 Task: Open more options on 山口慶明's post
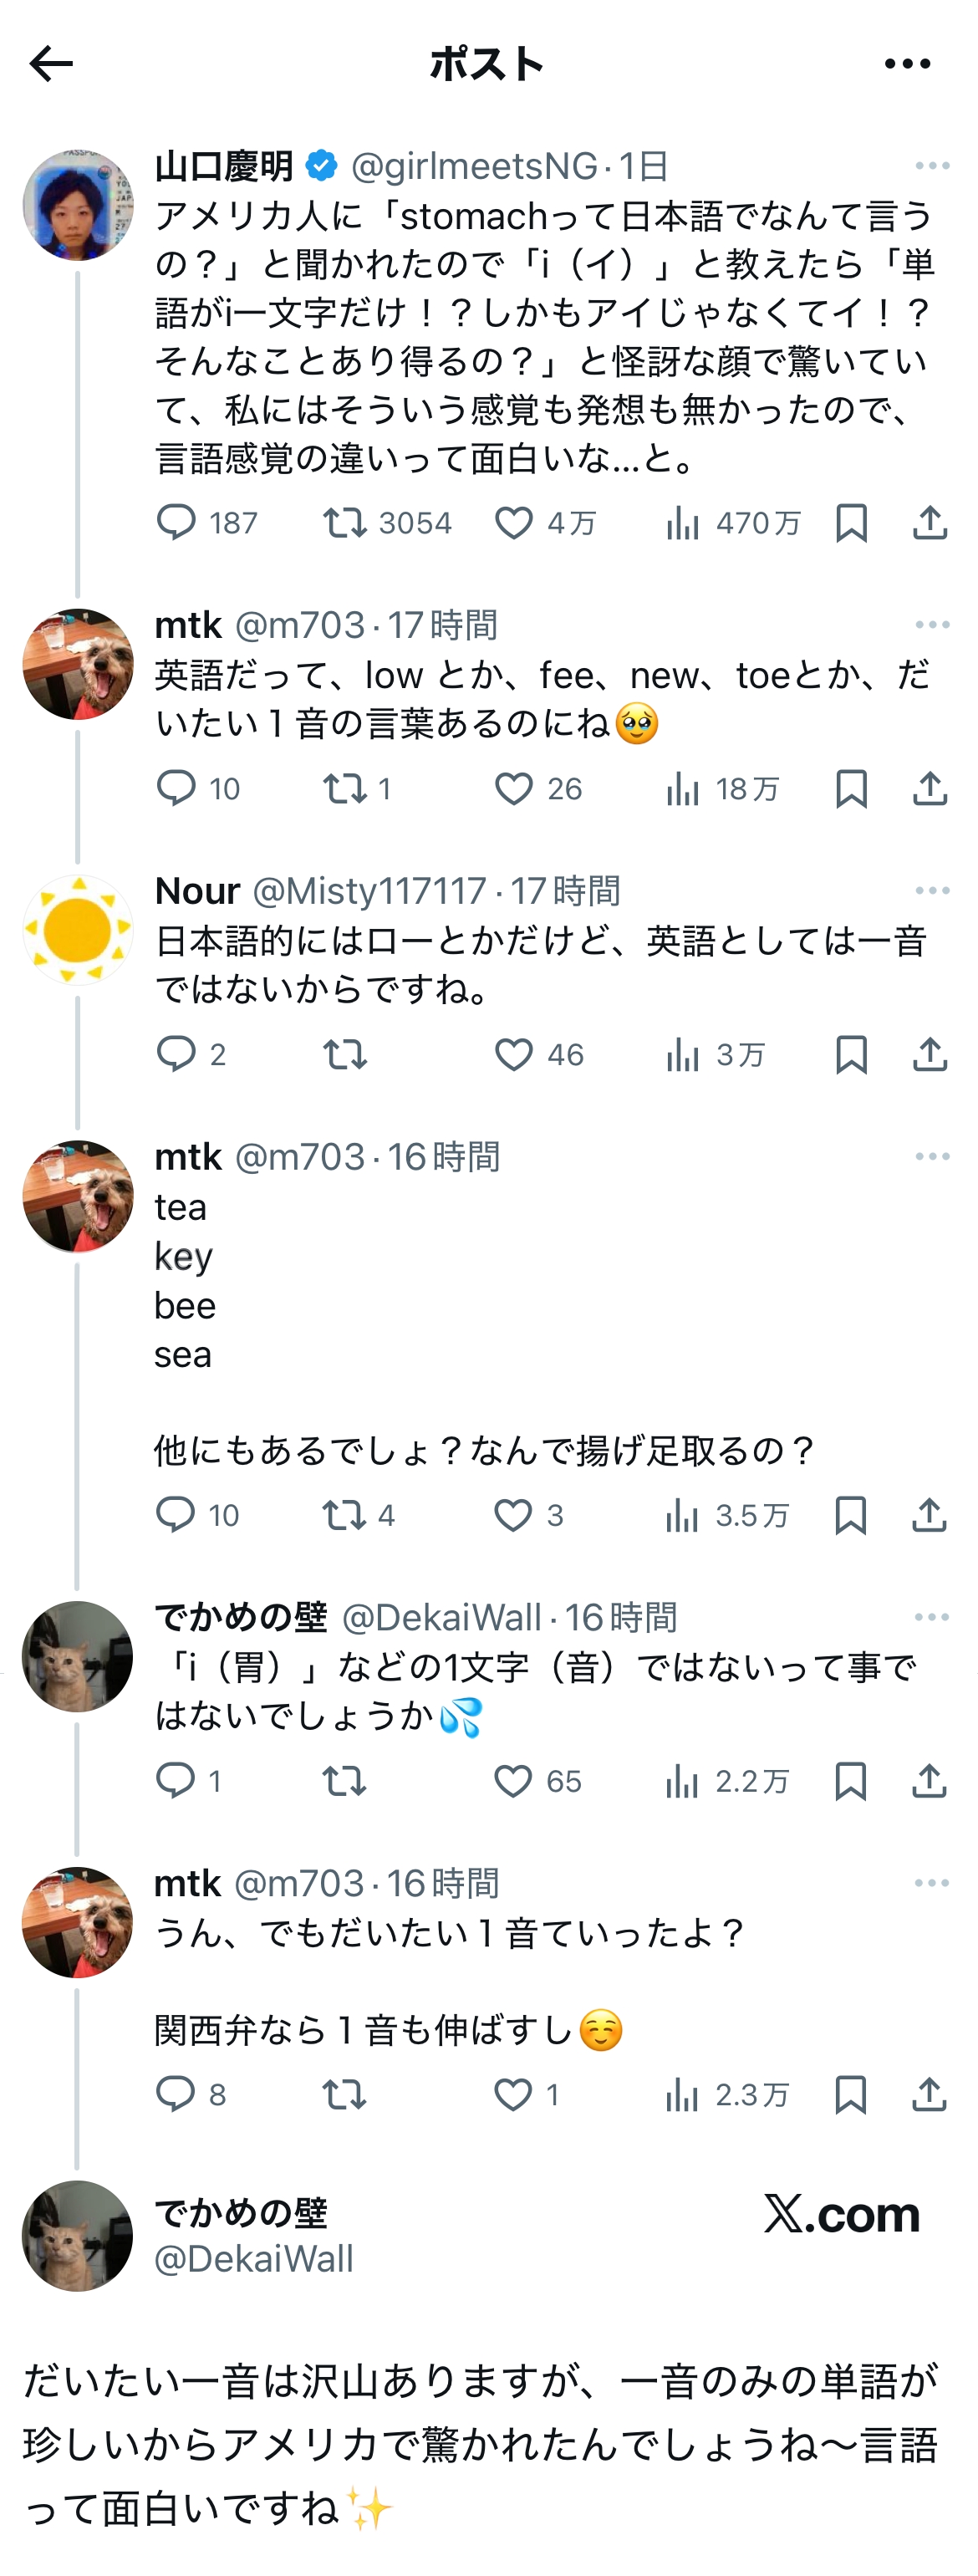932,166
